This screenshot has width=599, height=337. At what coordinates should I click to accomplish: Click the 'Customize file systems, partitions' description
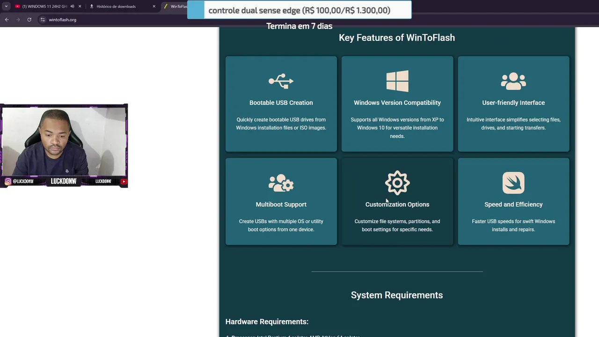point(397,225)
